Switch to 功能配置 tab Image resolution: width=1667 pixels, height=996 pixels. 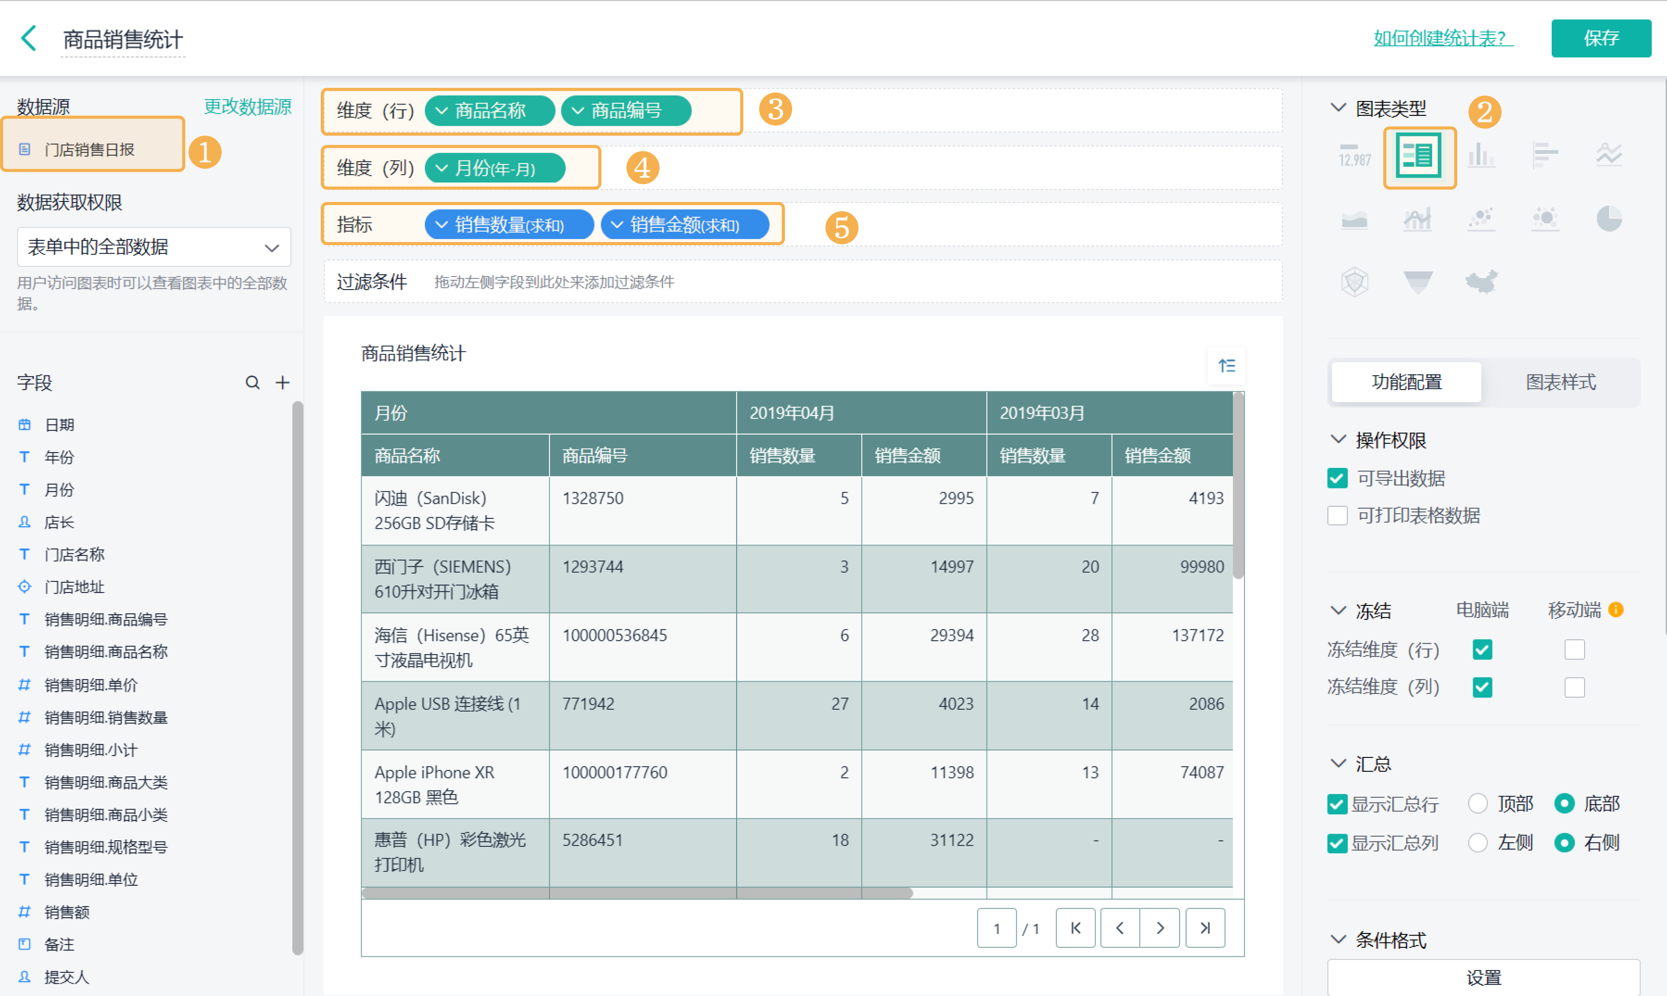click(x=1406, y=383)
